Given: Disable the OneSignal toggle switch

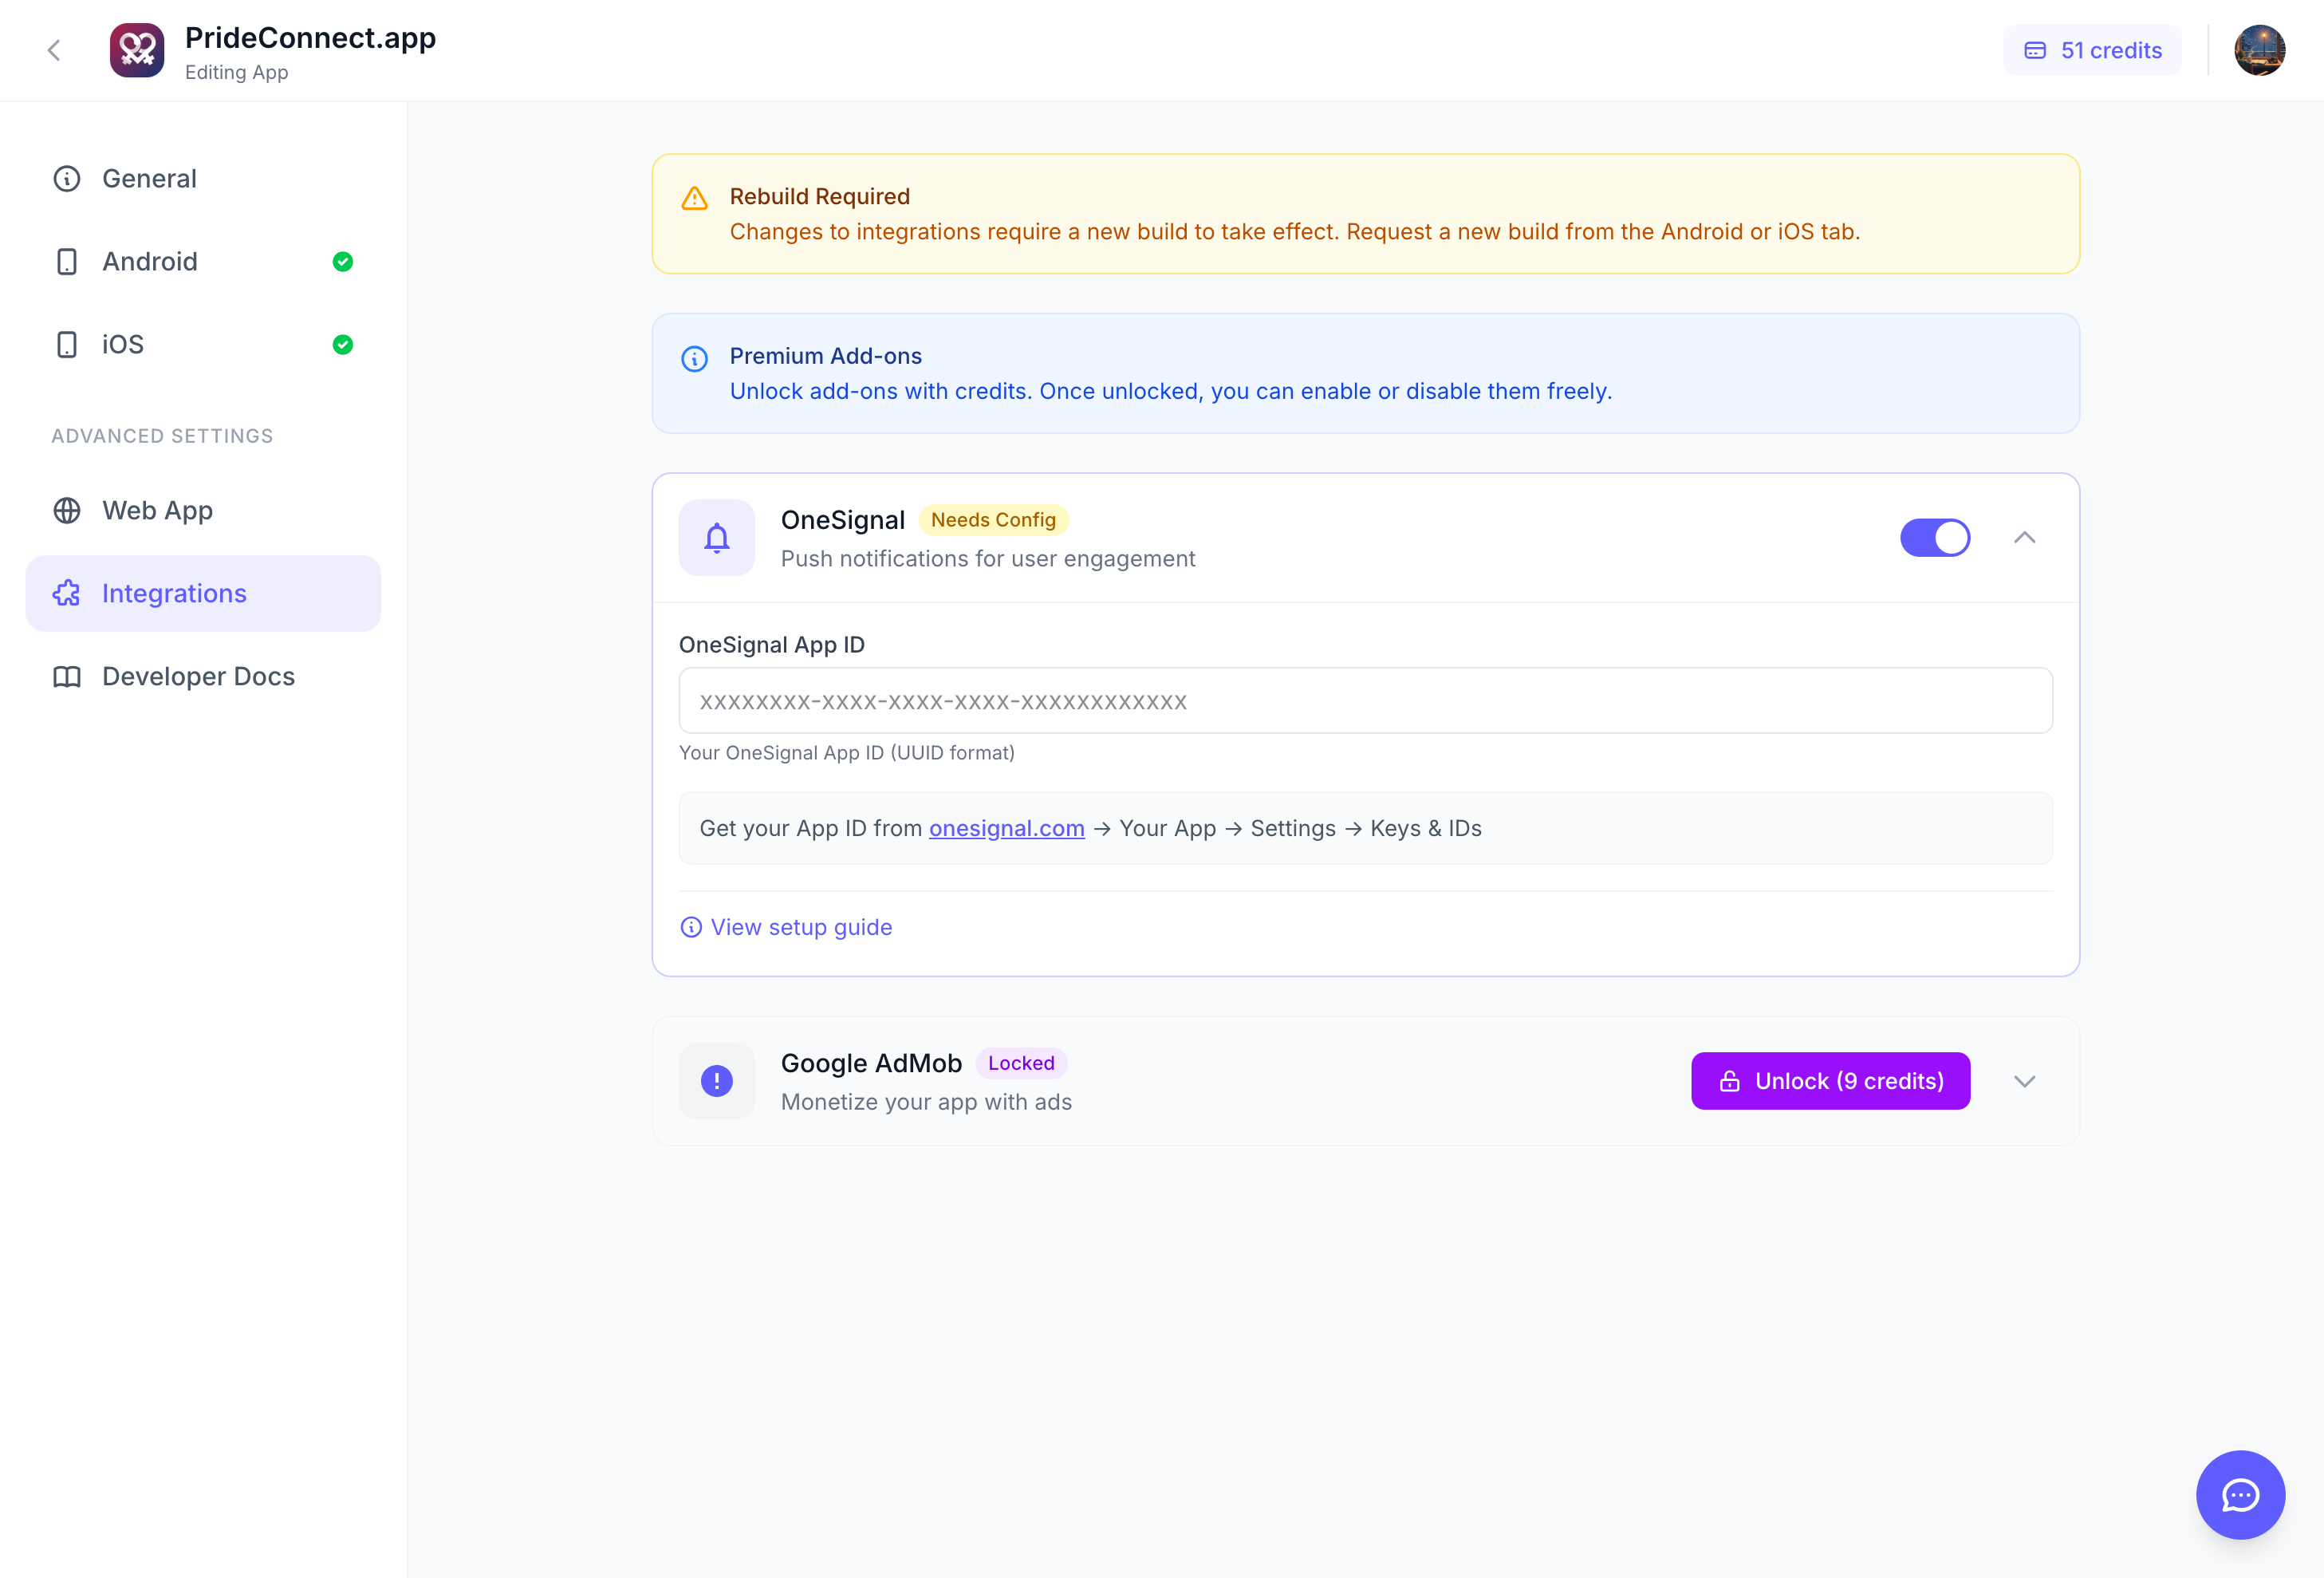Looking at the screenshot, I should point(1934,538).
